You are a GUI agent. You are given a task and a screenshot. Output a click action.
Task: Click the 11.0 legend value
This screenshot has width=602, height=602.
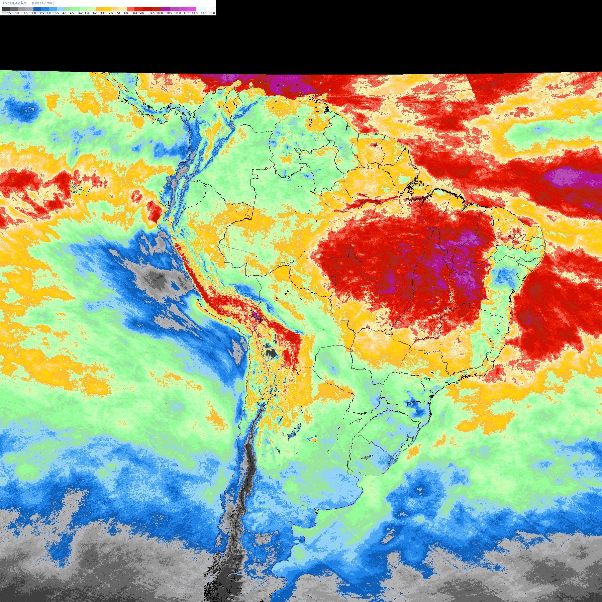(178, 13)
